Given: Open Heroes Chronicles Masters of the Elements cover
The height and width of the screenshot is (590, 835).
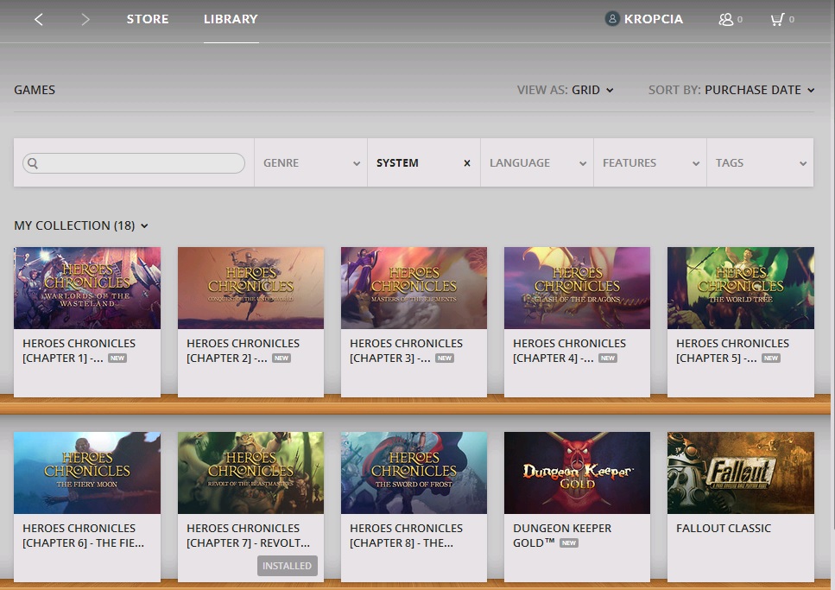Looking at the screenshot, I should 414,288.
